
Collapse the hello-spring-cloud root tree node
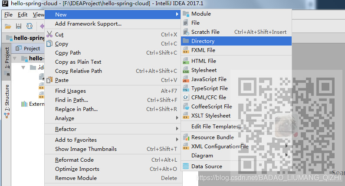(x=15, y=59)
